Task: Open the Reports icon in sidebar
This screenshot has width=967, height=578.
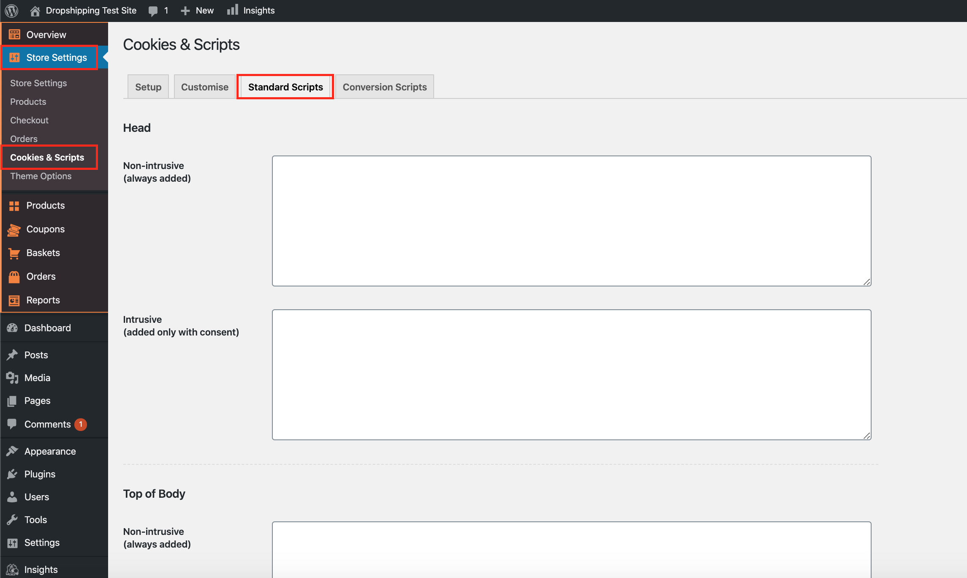Action: [14, 300]
